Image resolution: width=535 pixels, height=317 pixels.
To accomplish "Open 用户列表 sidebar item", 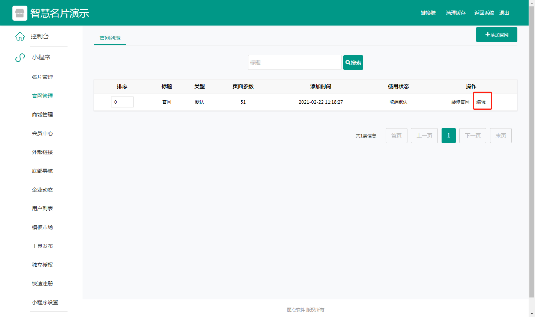I will (x=42, y=208).
